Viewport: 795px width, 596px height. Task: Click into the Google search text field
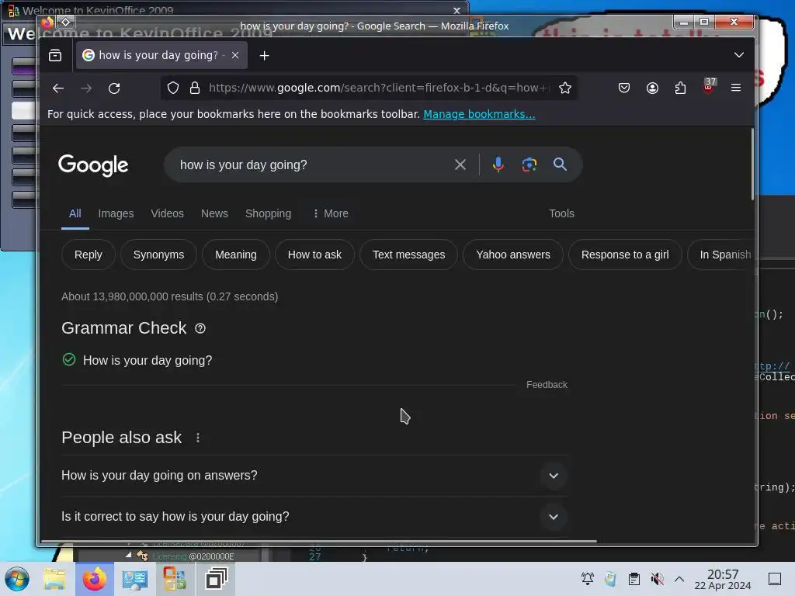312,165
